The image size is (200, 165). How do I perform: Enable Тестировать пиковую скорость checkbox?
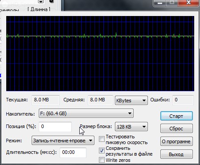102,139
